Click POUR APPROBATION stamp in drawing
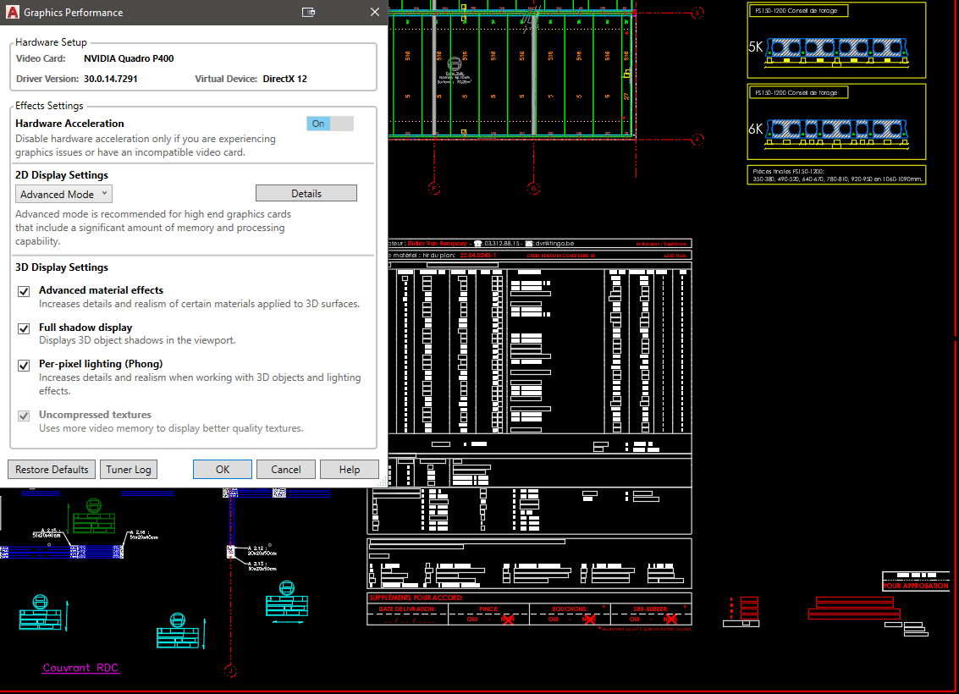Screen dimensions: 959x694 click(x=916, y=585)
